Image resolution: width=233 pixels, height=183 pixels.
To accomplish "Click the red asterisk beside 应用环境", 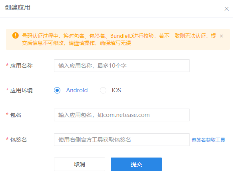I will (x=7, y=90).
